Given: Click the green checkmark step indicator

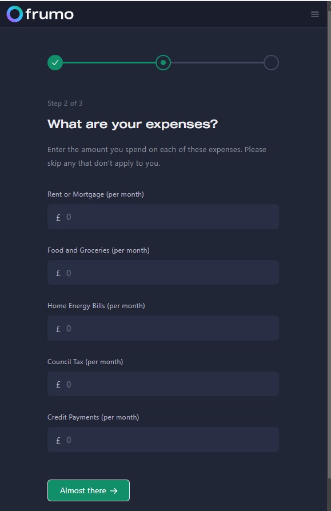Looking at the screenshot, I should (55, 62).
